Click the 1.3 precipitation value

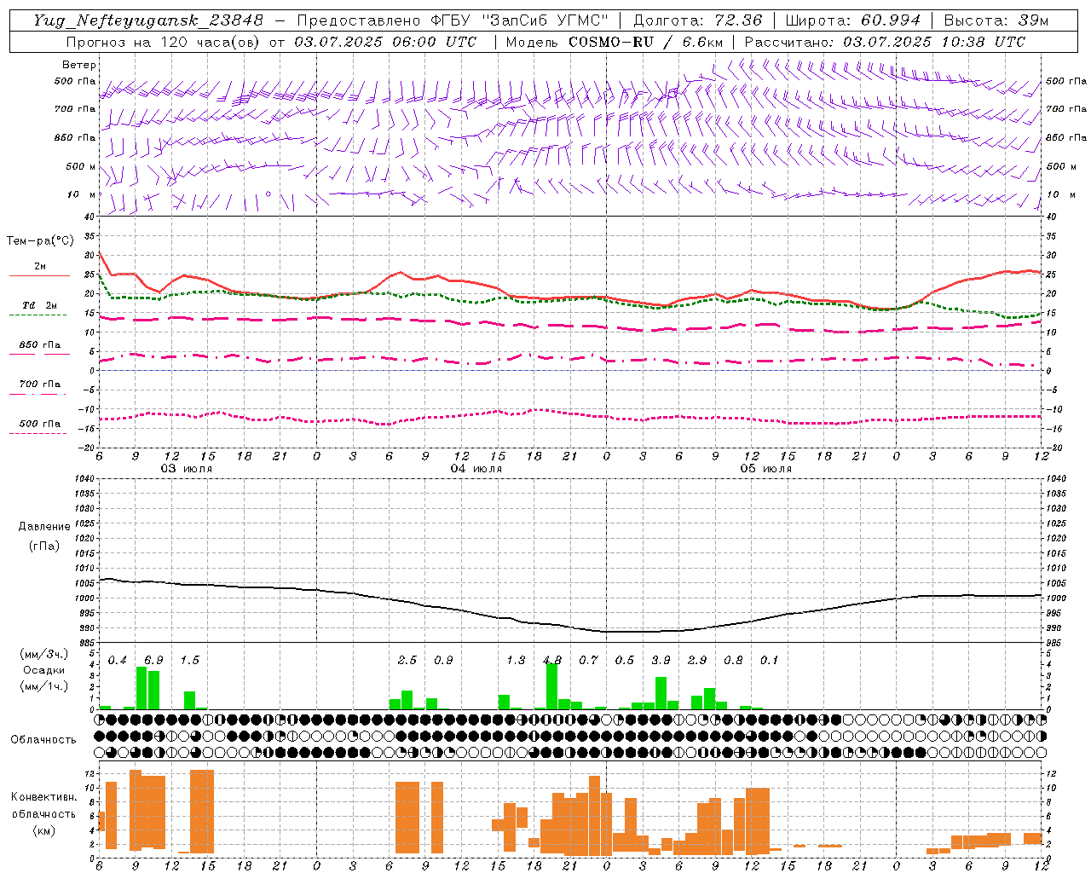[x=516, y=661]
